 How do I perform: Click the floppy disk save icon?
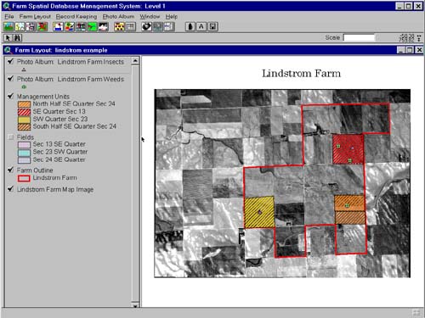(212, 27)
